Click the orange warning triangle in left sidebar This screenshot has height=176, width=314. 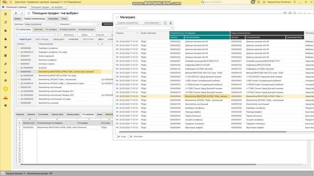pos(5,98)
